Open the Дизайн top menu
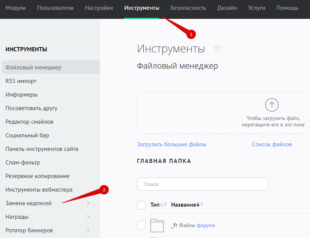 (x=227, y=8)
